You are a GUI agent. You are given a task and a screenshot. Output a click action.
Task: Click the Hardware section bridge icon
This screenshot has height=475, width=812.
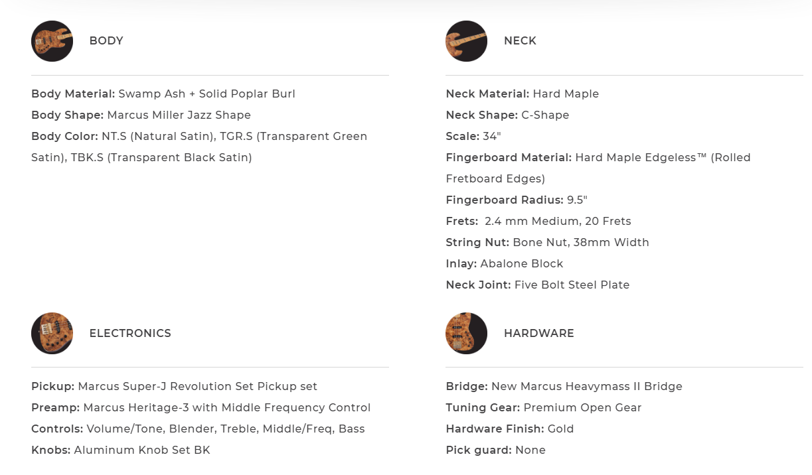pos(466,333)
